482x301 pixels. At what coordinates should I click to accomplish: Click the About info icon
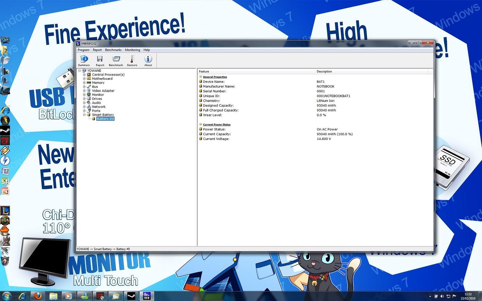[148, 60]
